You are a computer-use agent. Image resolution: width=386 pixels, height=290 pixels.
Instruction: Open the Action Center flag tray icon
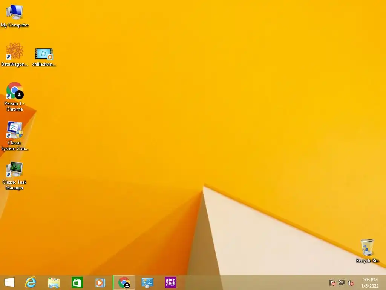332,282
